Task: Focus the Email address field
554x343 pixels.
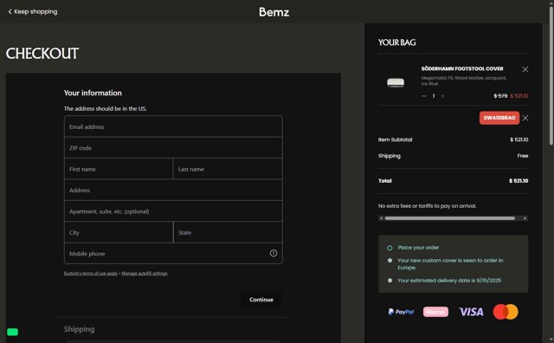Action: (173, 126)
